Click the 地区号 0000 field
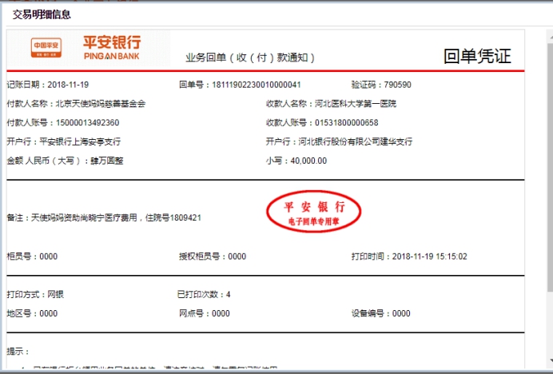Screen dimensions: 553x374 pyautogui.click(x=32, y=313)
